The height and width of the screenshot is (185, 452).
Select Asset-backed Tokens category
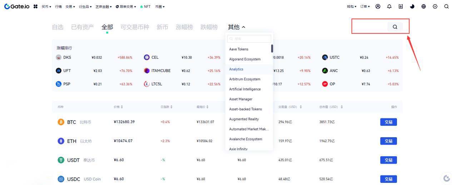click(x=245, y=109)
